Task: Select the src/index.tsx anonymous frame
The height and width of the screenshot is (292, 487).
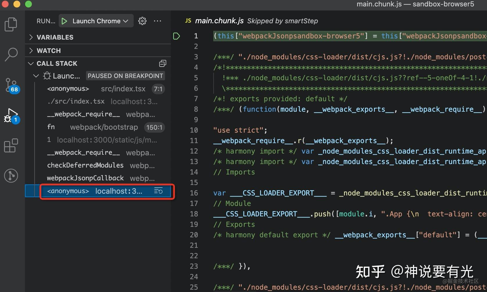Action: pyautogui.click(x=68, y=88)
